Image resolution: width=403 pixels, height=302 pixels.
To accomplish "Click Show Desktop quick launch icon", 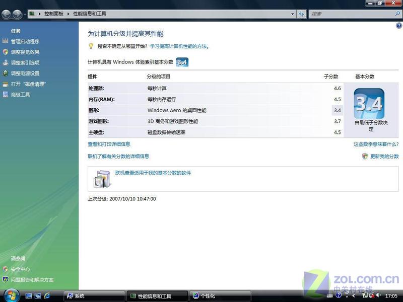I will (x=29, y=296).
